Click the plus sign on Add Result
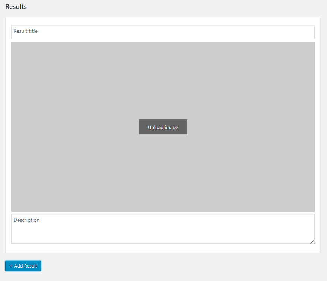The image size is (327, 281). [x=11, y=266]
